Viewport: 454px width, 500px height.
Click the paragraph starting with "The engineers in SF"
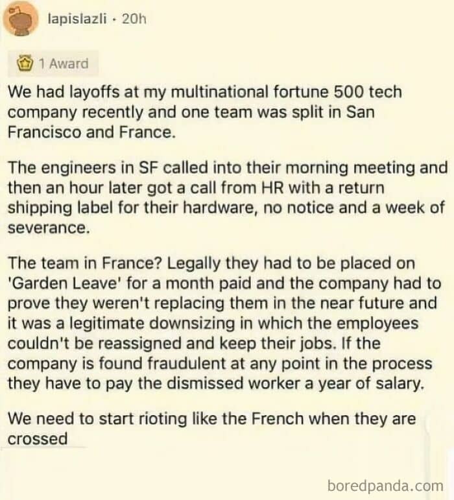tap(227, 198)
